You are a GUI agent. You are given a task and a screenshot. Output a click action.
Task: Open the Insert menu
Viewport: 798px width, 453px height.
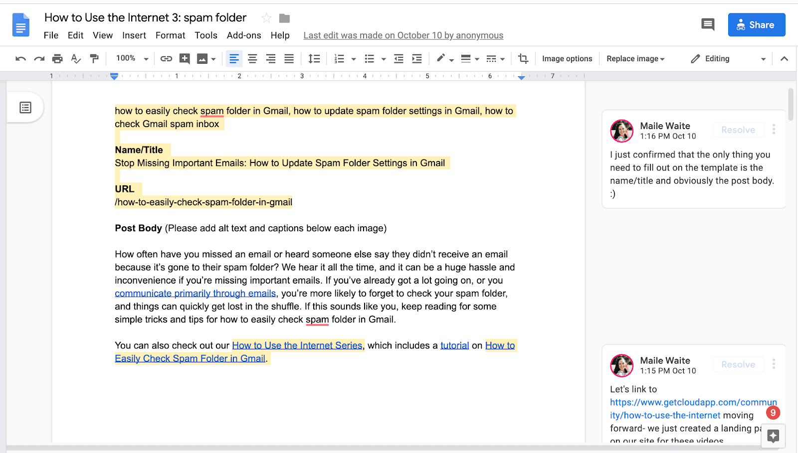tap(134, 35)
